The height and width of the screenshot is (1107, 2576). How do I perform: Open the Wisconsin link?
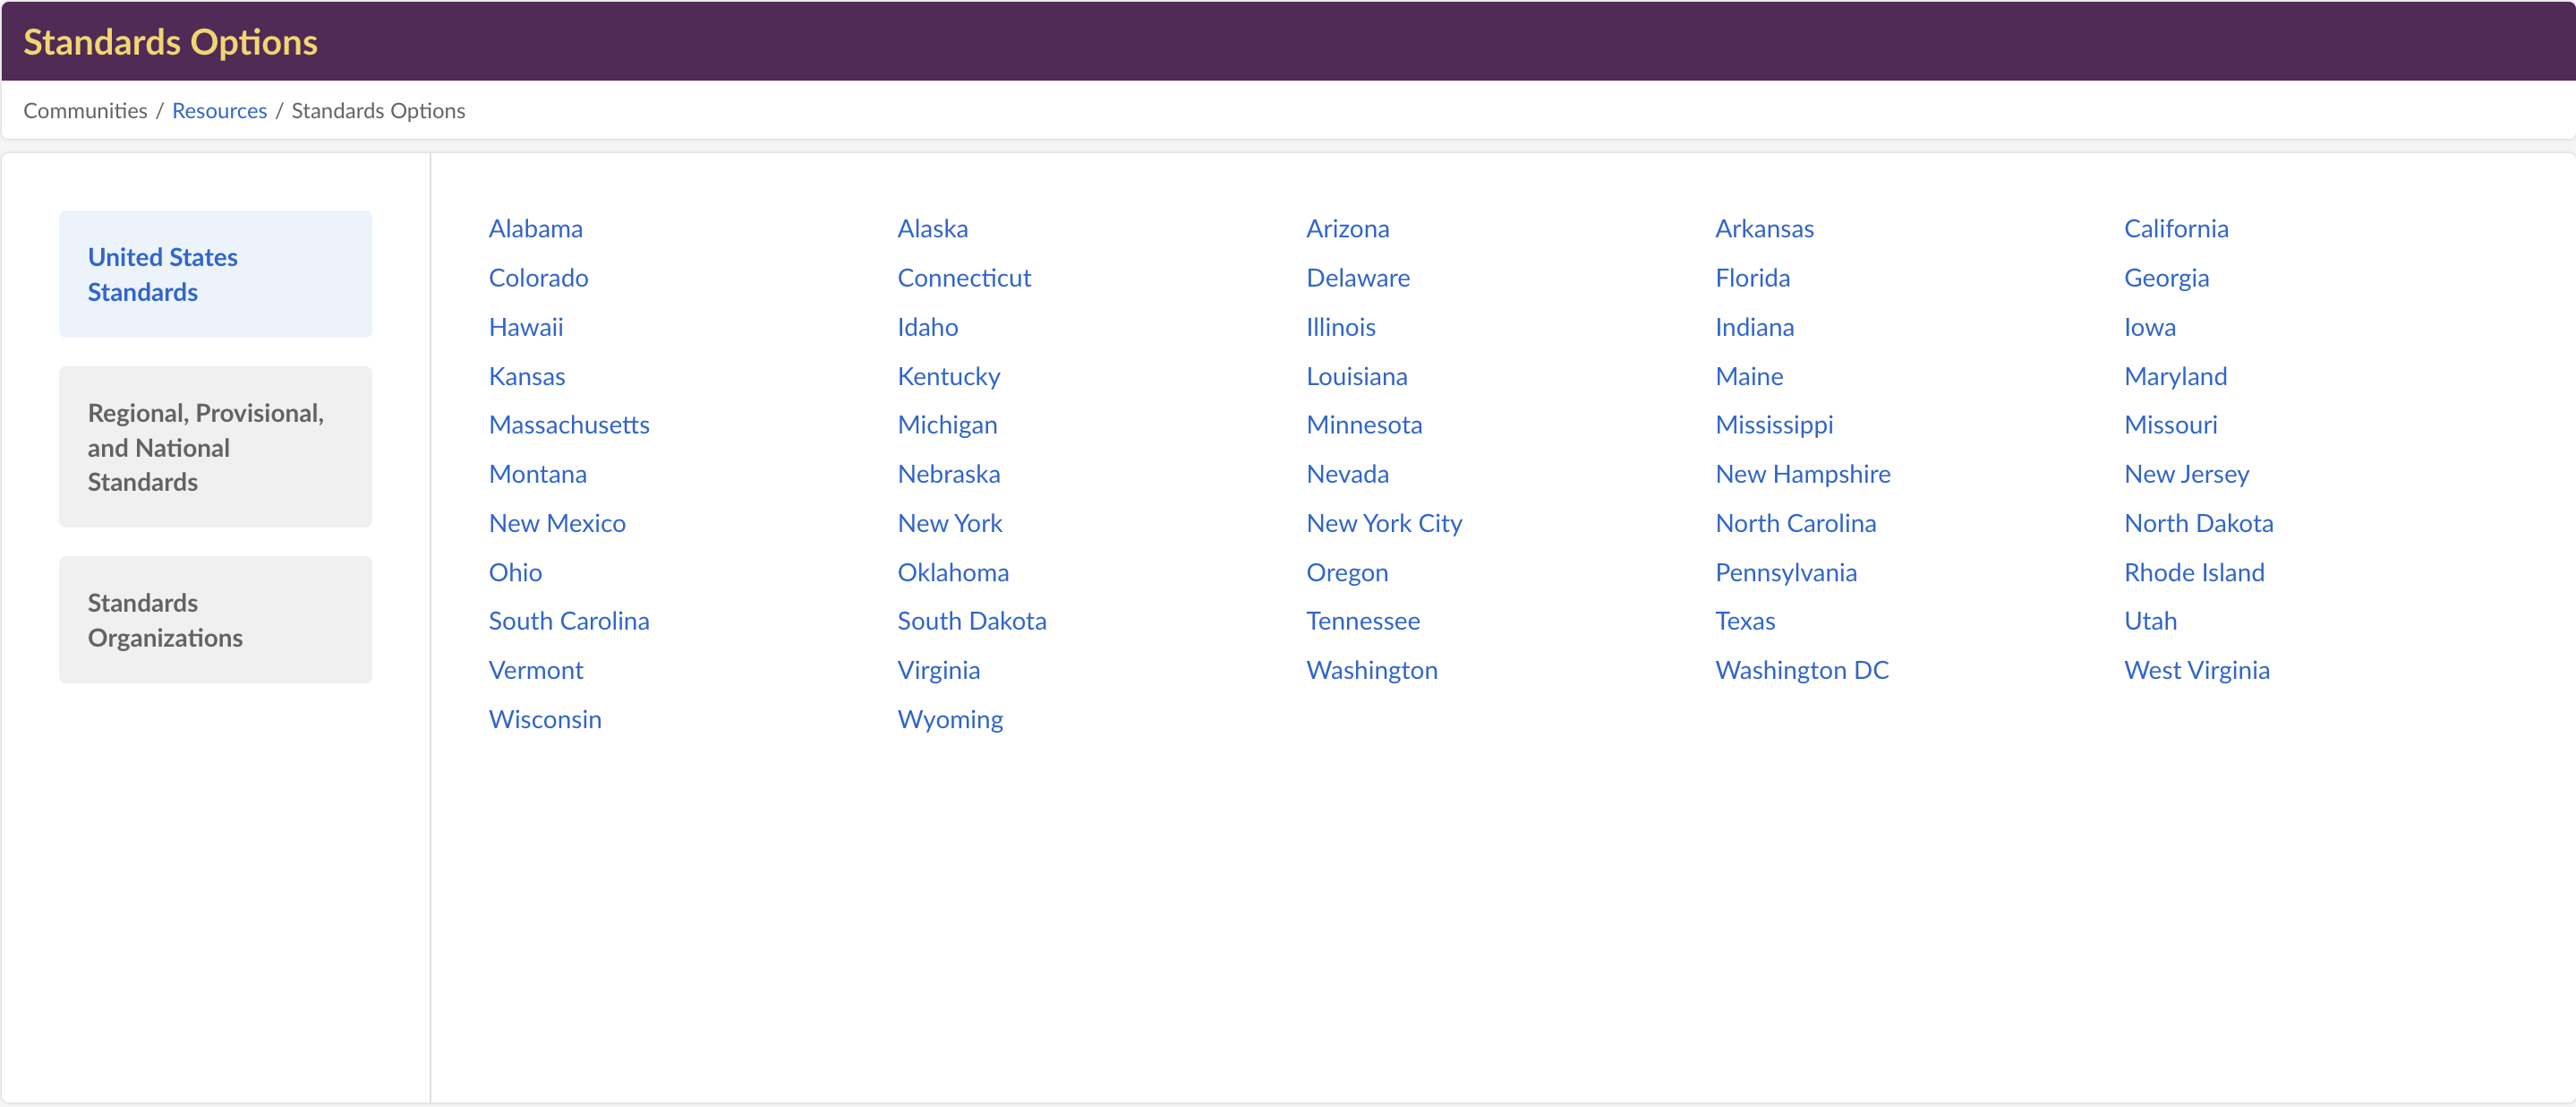[x=544, y=718]
